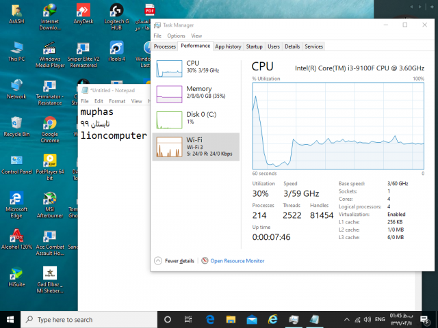438x328 pixels.
Task: Switch to the Services tab
Action: coord(313,46)
